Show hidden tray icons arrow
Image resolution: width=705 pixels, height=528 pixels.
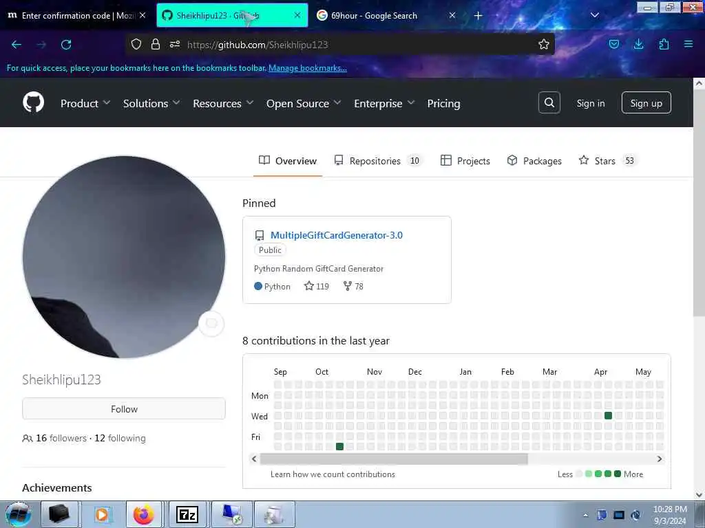coord(585,515)
